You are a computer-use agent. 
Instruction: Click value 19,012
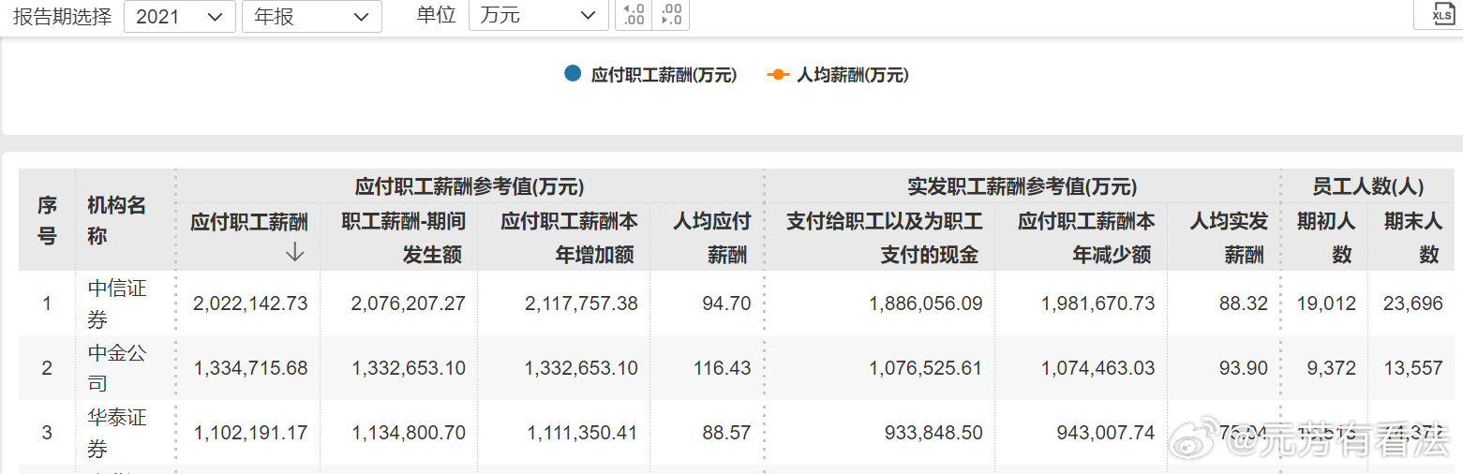click(x=1326, y=304)
